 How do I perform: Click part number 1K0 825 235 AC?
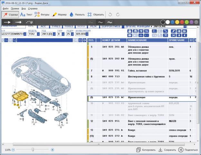point(113,98)
